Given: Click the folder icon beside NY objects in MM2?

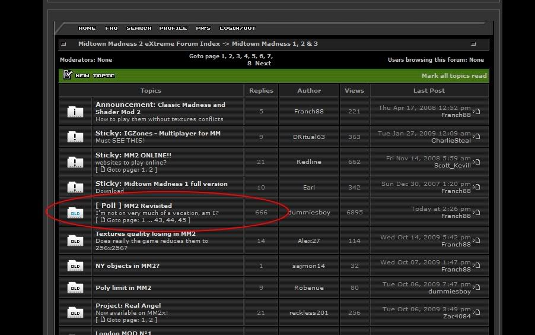Looking at the screenshot, I should pos(75,266).
